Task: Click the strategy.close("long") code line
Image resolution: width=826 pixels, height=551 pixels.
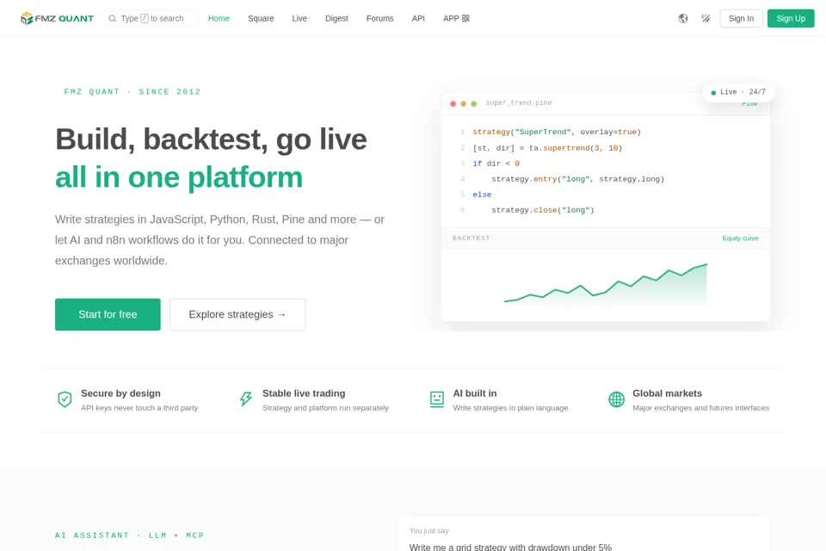Action: coord(543,210)
